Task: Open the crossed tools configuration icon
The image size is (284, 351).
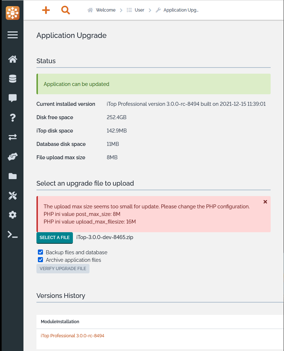Action: coord(13,196)
